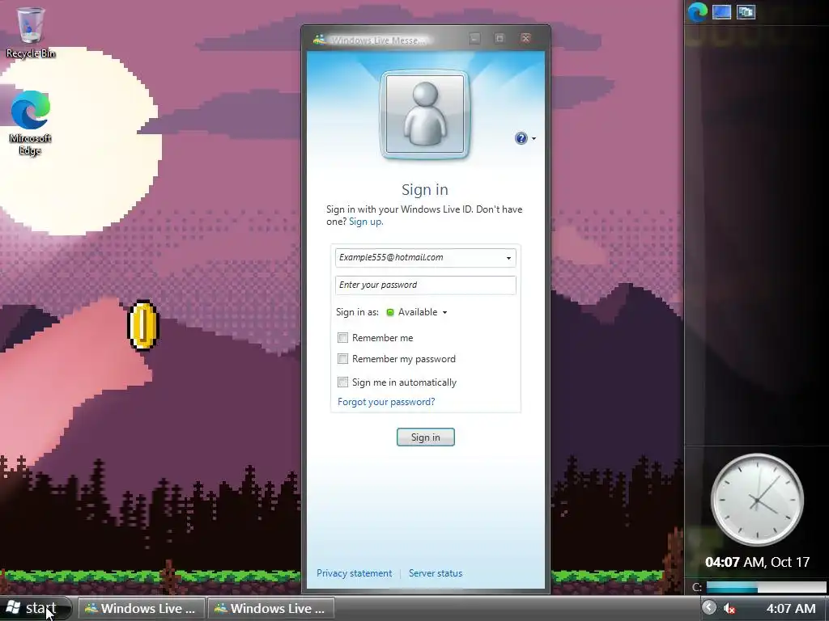Click the Windows logo on Start button
Screen dimensions: 829x621
click(x=13, y=608)
